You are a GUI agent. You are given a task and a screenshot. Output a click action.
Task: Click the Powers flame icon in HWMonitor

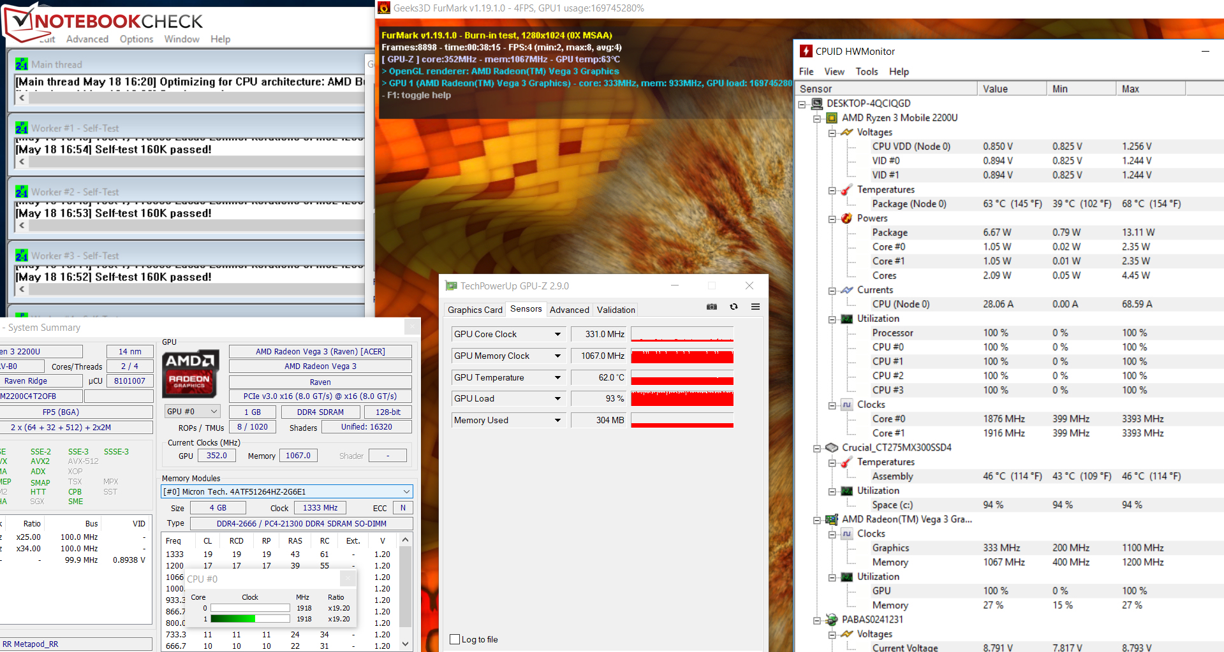(847, 219)
